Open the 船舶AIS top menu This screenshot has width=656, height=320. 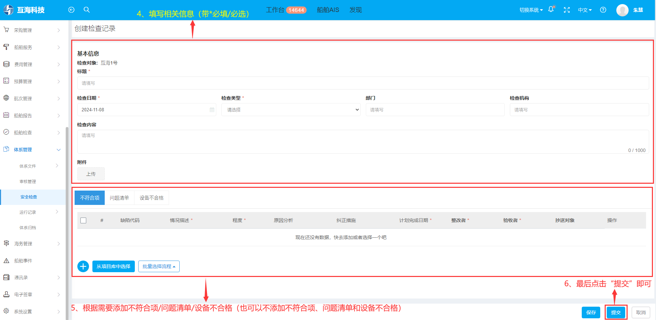click(x=328, y=10)
